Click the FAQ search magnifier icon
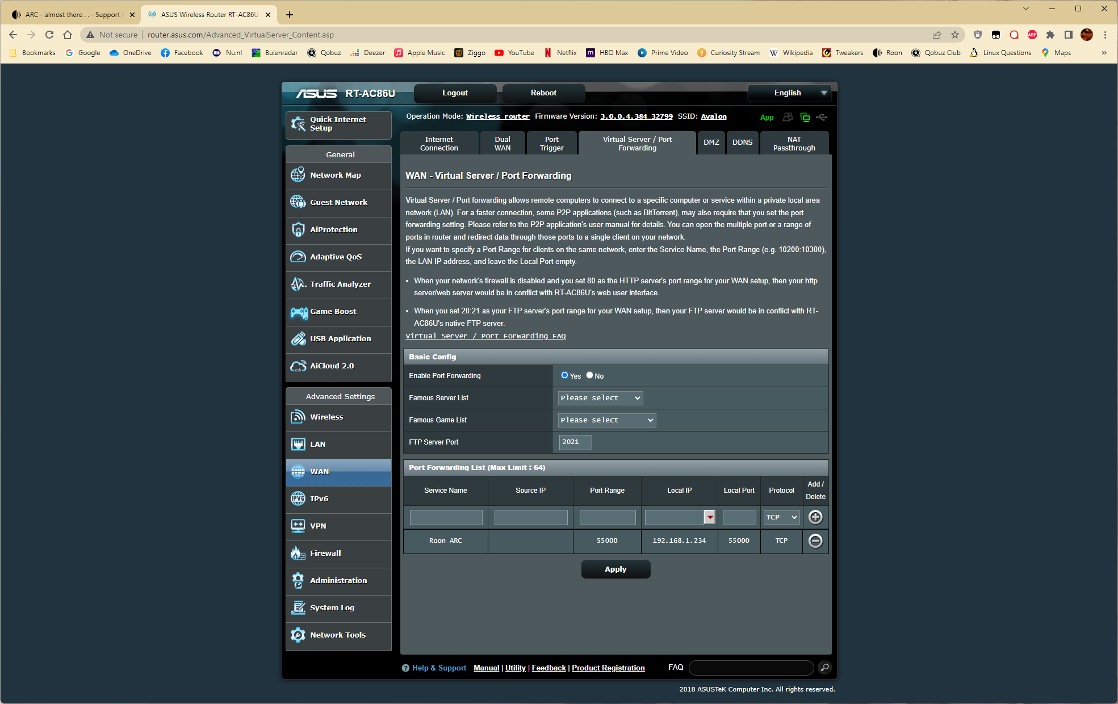1118x704 pixels. 825,668
